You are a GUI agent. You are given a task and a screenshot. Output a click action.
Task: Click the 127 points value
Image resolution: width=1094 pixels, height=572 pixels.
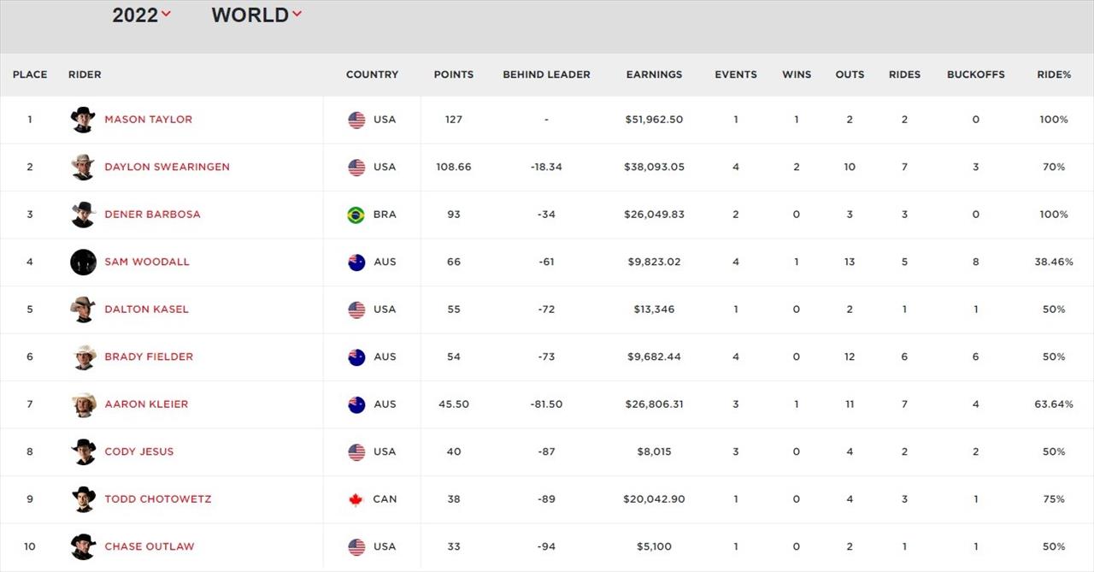(454, 120)
